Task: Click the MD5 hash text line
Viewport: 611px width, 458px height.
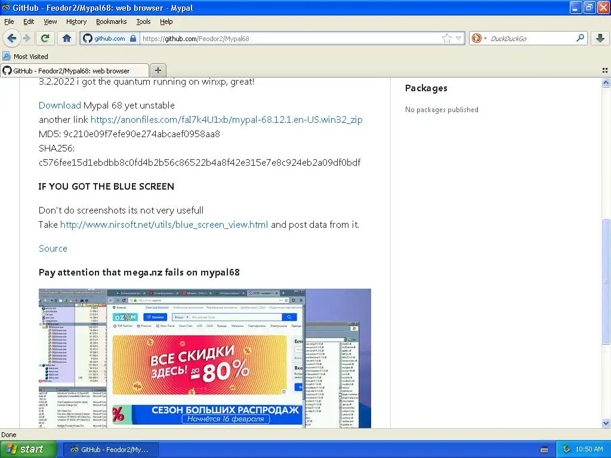Action: pyautogui.click(x=129, y=134)
